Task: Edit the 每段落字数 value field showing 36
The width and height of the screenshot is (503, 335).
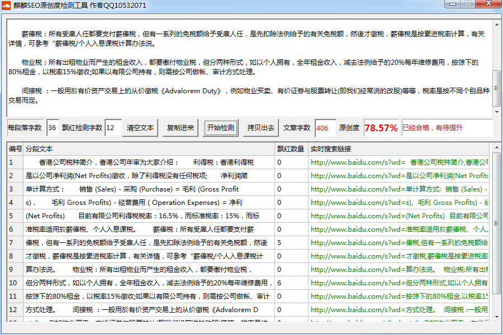Action: (x=50, y=127)
